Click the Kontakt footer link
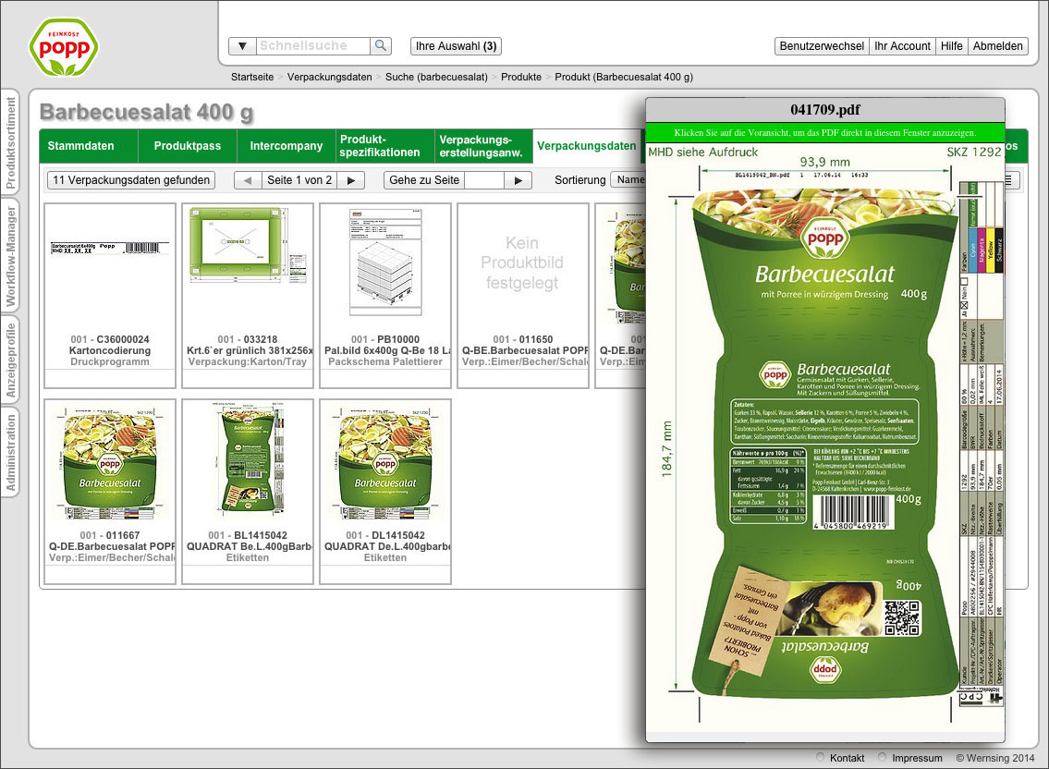Screen dimensions: 1049x769 pyautogui.click(x=847, y=758)
